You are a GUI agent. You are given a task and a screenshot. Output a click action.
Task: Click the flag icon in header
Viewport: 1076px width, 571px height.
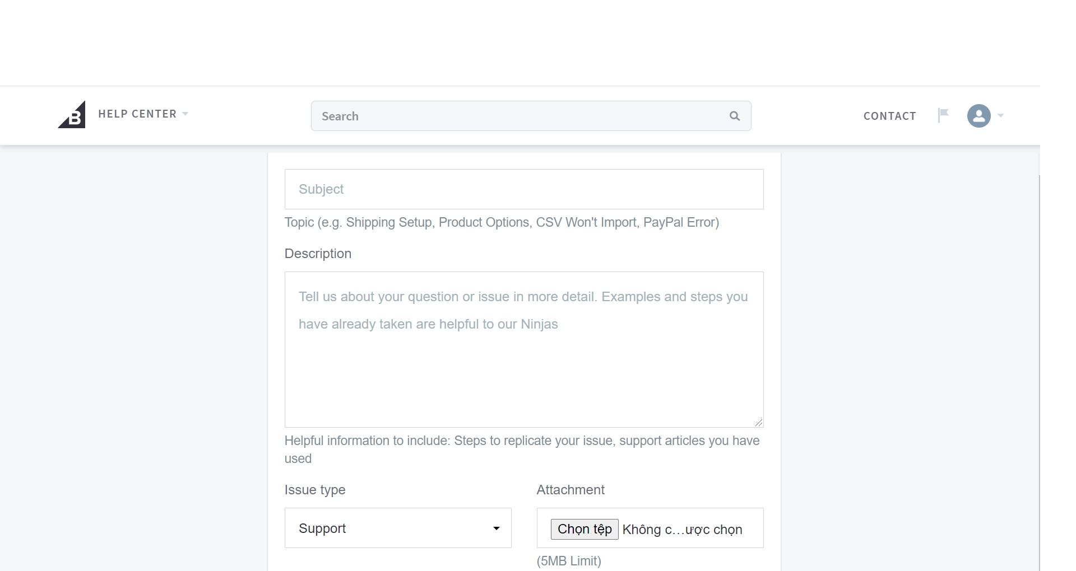[x=943, y=115]
